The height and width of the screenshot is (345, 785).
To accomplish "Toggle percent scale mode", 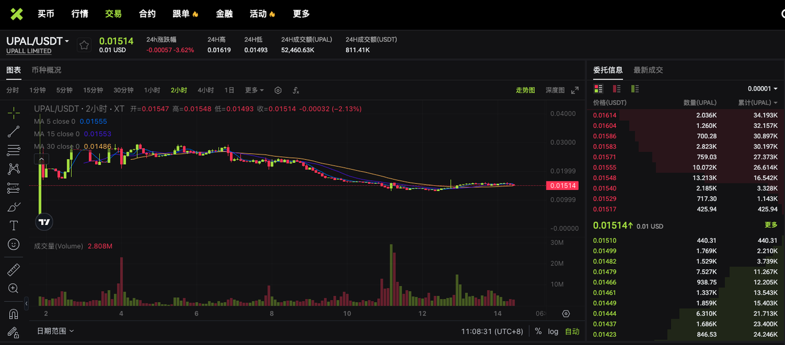I will point(538,331).
